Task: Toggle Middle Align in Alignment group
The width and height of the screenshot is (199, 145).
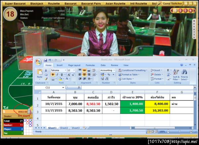Action: (84, 70)
